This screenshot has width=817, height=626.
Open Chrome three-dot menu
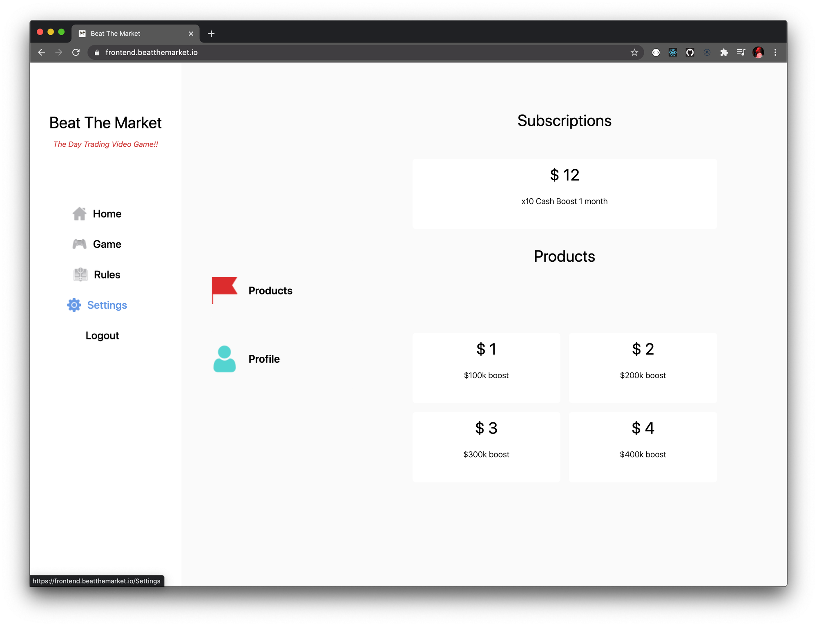(x=775, y=52)
